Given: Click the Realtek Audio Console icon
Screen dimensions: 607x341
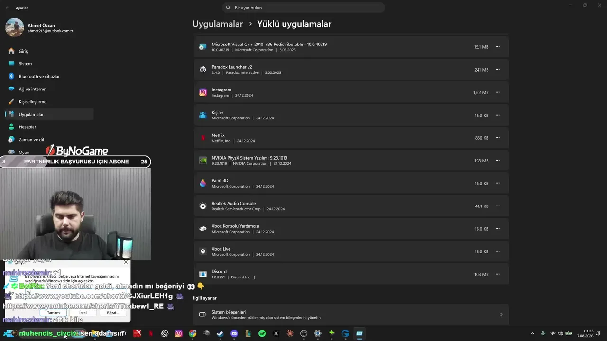Looking at the screenshot, I should [x=203, y=206].
